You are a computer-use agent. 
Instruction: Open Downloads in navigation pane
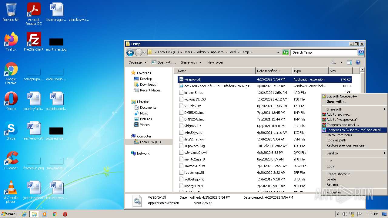click(145, 84)
